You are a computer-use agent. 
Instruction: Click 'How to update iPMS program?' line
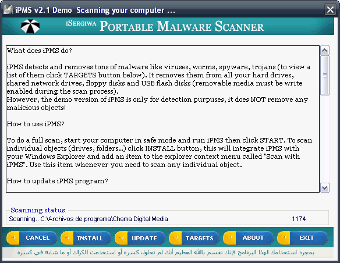pyautogui.click(x=57, y=181)
